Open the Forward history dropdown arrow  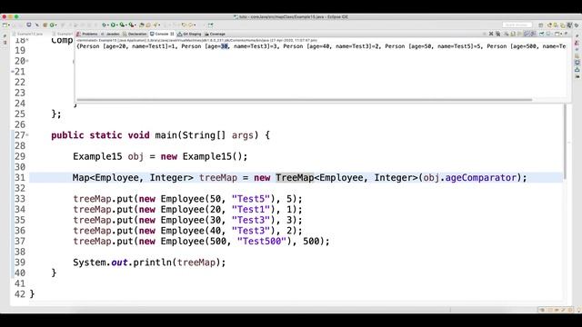click(195, 25)
